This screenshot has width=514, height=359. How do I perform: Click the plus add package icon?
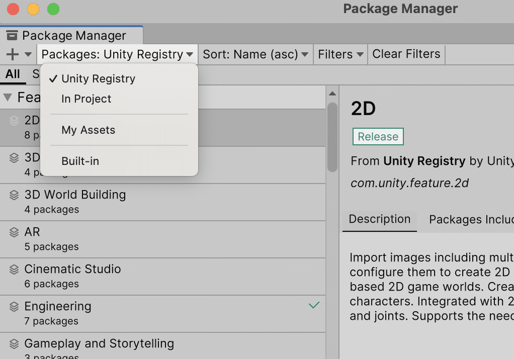(13, 54)
